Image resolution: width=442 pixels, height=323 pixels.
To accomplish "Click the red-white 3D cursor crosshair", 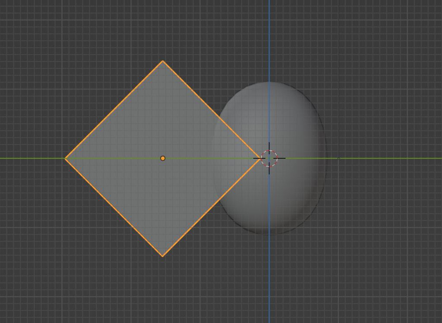I will point(269,158).
